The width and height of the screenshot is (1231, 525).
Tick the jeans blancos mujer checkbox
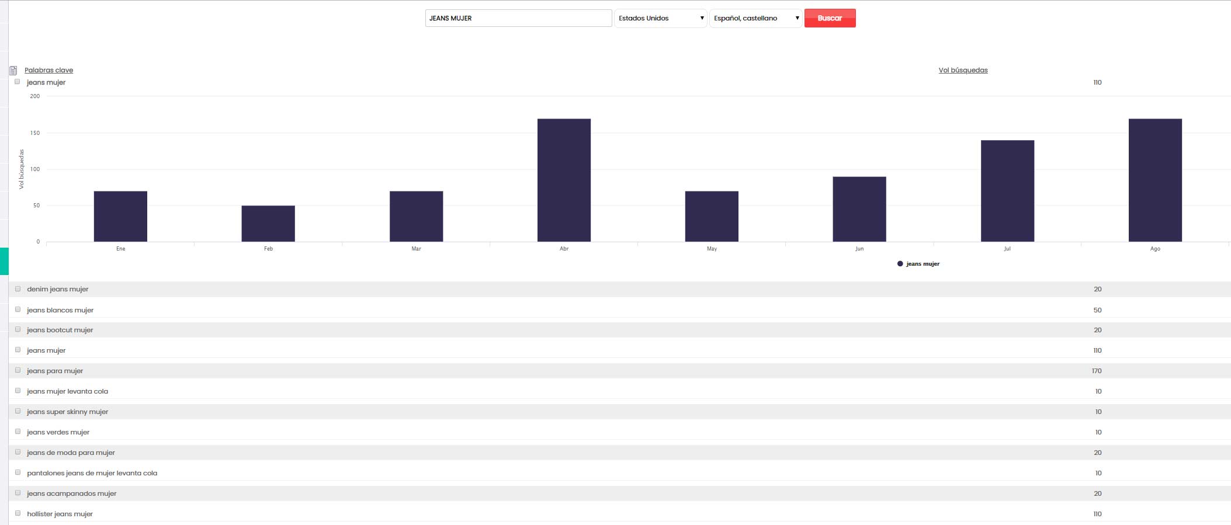pyautogui.click(x=18, y=310)
